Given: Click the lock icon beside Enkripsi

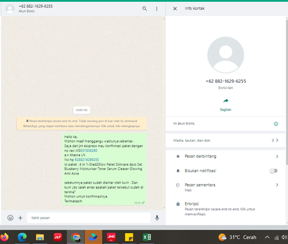Looking at the screenshot, I should click(x=178, y=204).
